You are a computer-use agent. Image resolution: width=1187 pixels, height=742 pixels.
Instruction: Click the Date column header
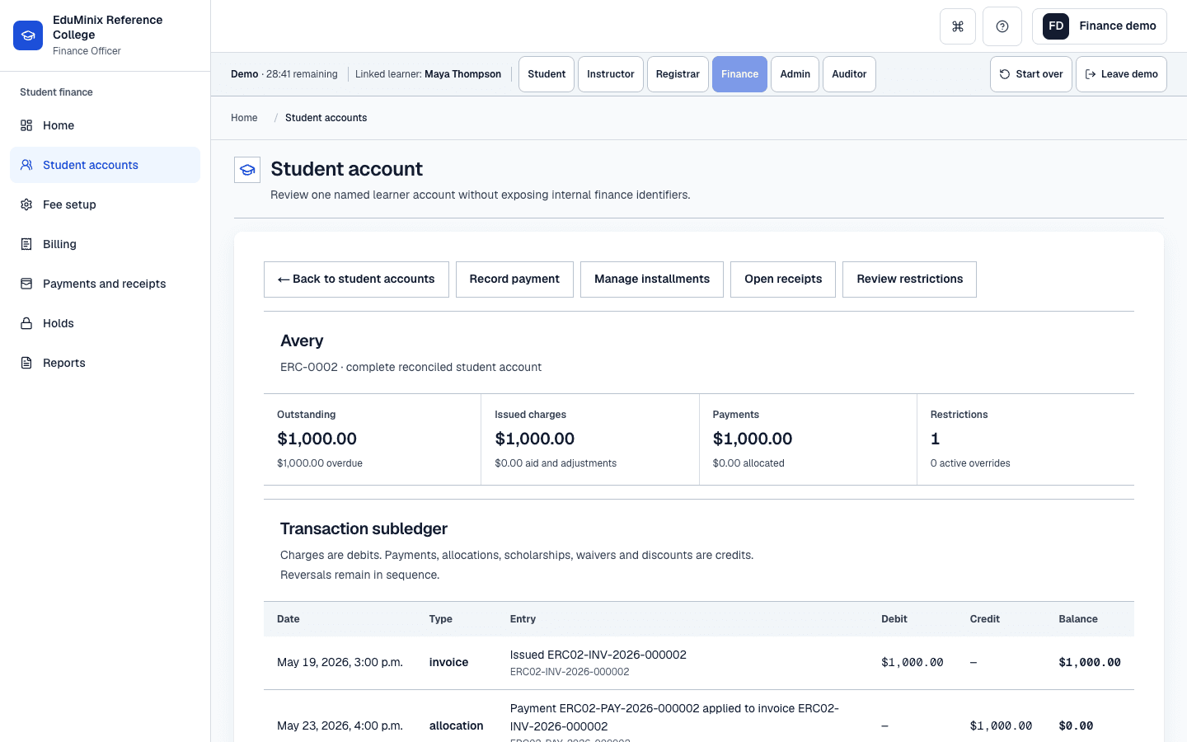(289, 619)
